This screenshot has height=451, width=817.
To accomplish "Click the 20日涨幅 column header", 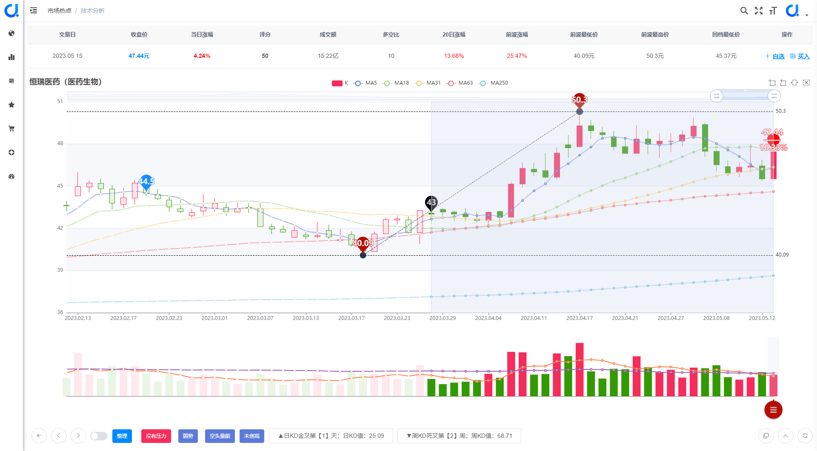I will click(454, 34).
